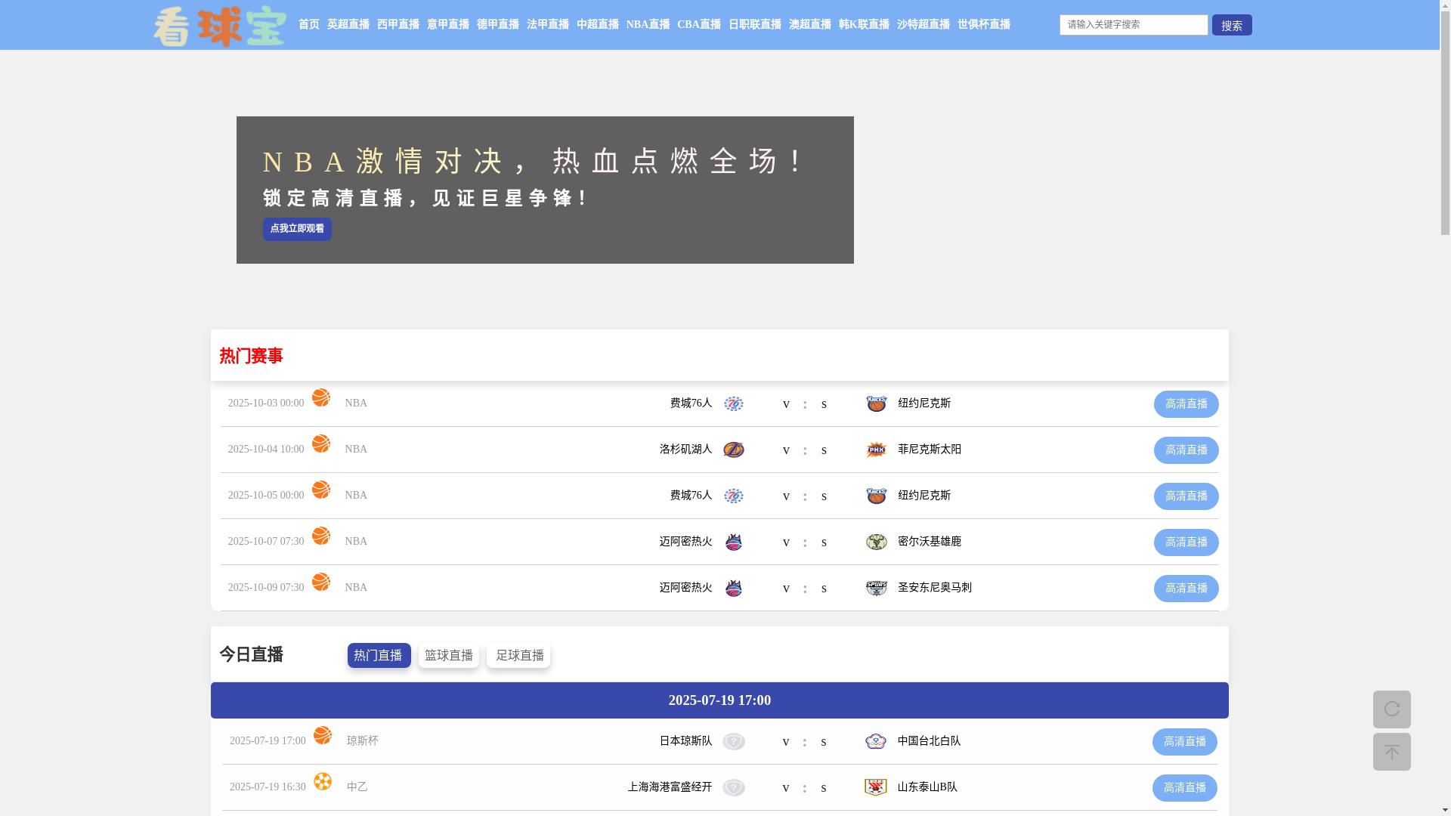Click the 搜索 button
Image resolution: width=1451 pixels, height=816 pixels.
point(1232,25)
